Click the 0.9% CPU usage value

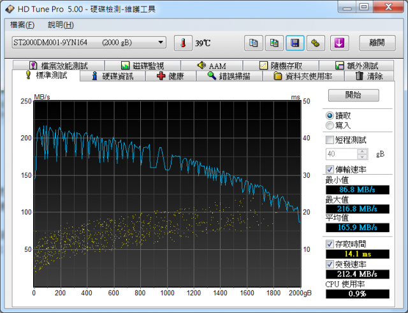358,294
